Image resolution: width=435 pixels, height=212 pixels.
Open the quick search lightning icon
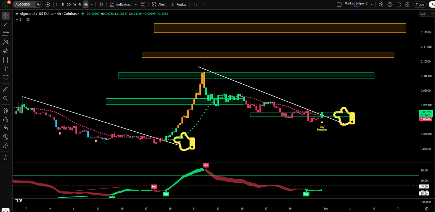tap(381, 4)
